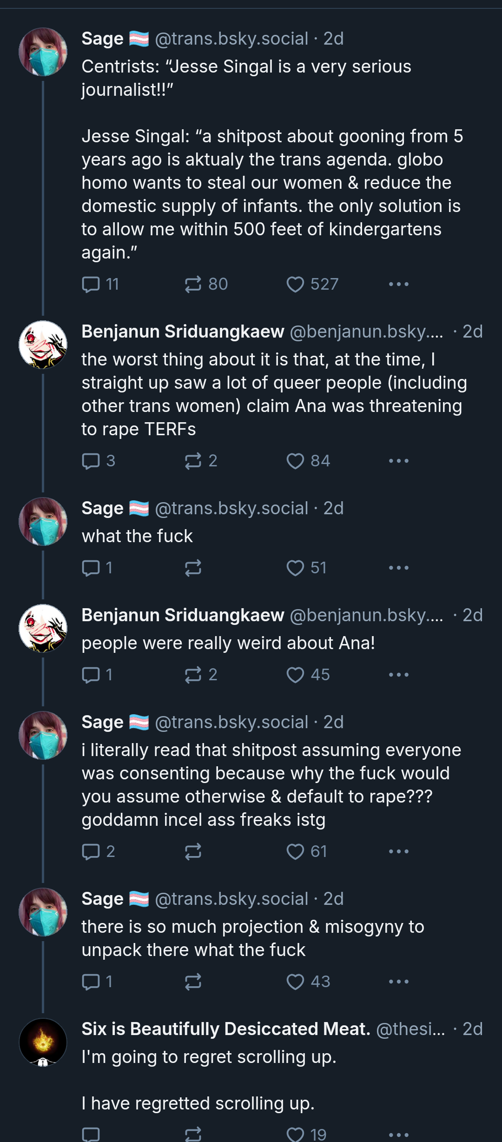Like the top post with 527 likes

click(295, 284)
